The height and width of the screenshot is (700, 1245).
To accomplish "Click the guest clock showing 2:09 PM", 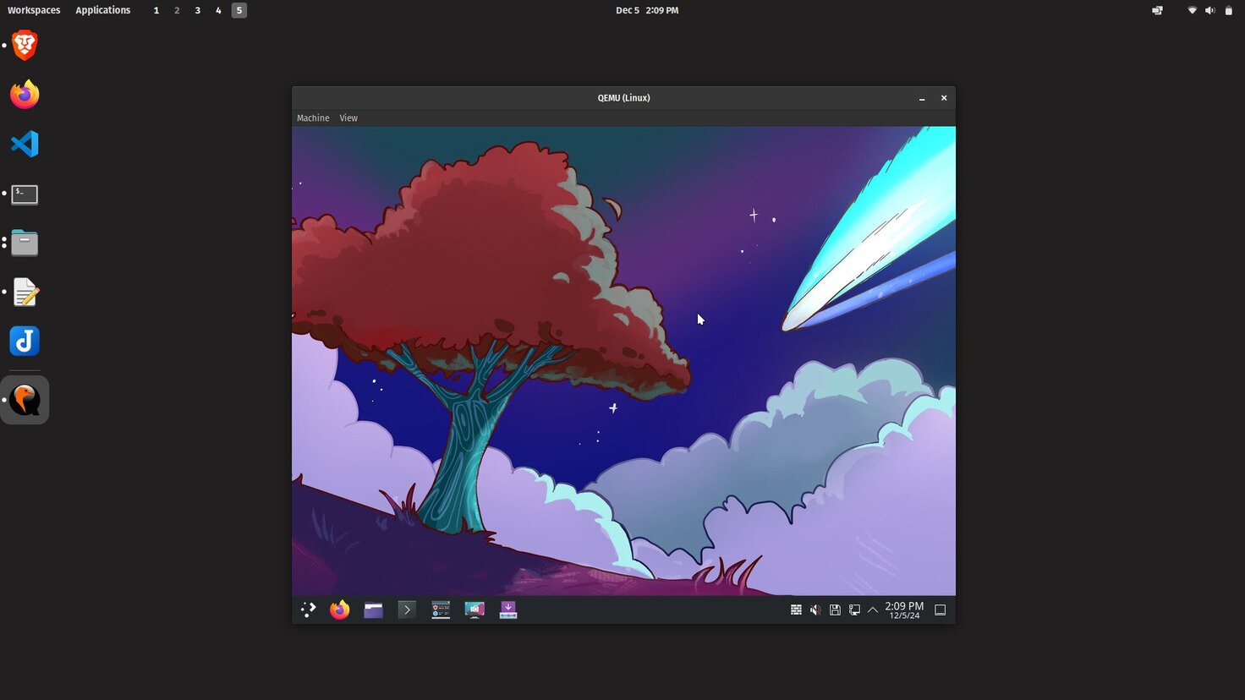I will pyautogui.click(x=904, y=610).
